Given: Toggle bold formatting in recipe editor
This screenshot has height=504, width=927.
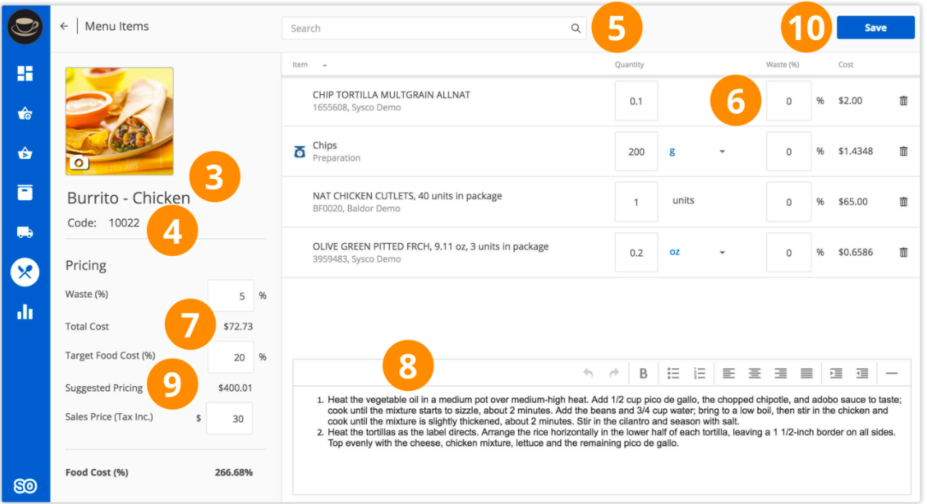Looking at the screenshot, I should click(643, 373).
